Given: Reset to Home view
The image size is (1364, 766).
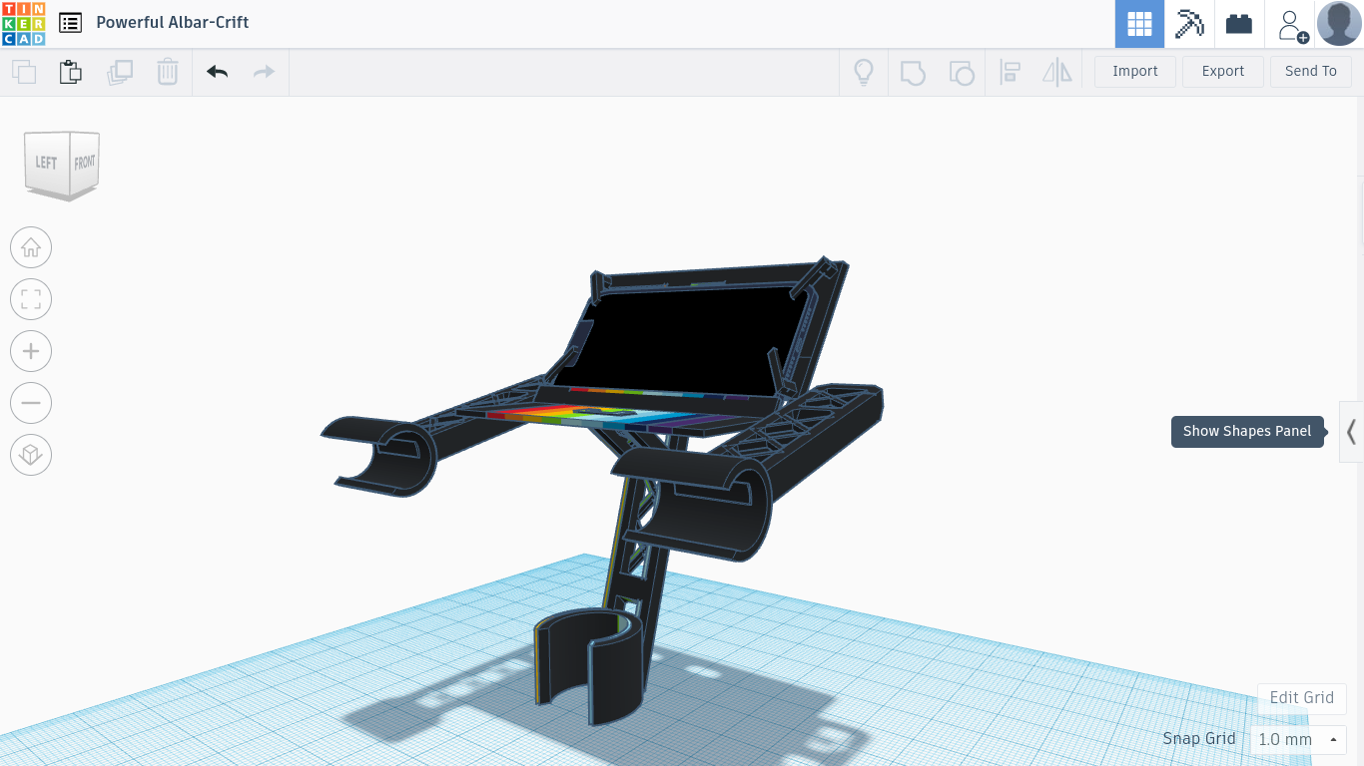Looking at the screenshot, I should [x=31, y=247].
